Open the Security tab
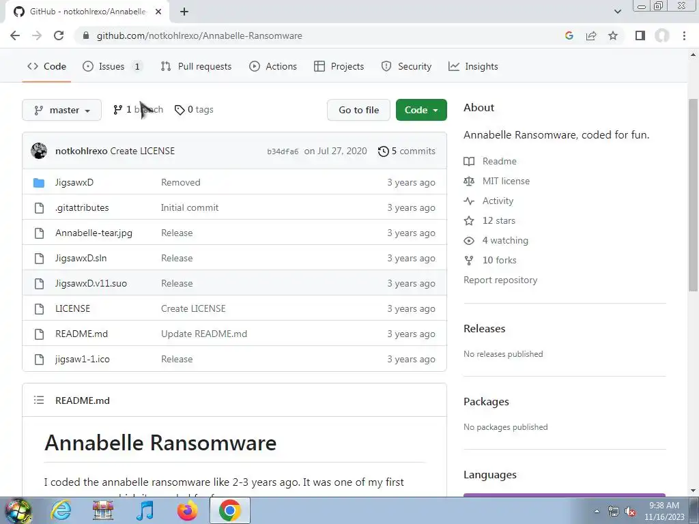Screen dimensions: 699x524 (406, 66)
